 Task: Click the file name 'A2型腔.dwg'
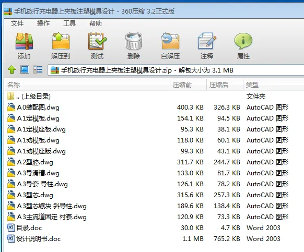coord(35,162)
